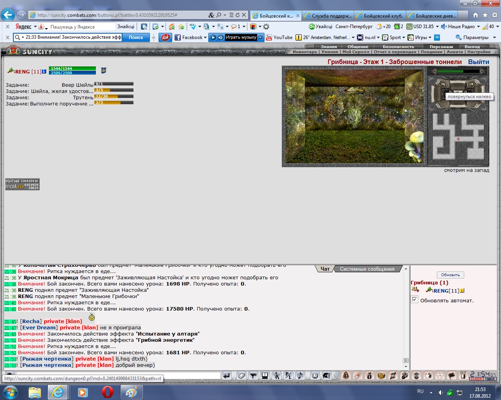
Task: Click the compass icon in bottom toolbar
Action: click(358, 376)
